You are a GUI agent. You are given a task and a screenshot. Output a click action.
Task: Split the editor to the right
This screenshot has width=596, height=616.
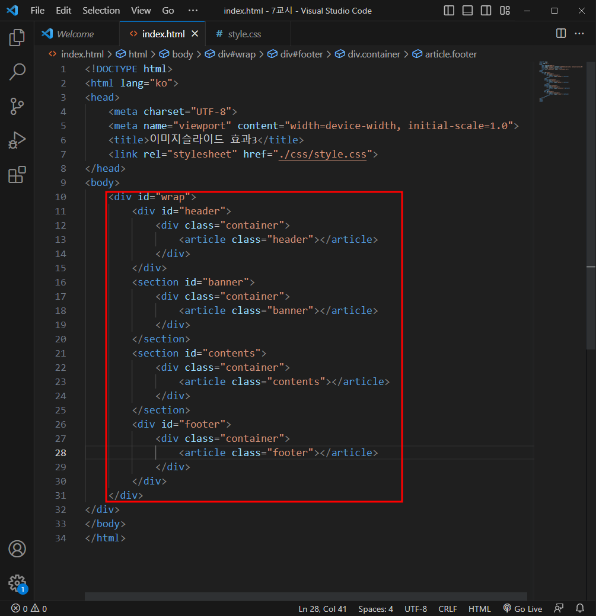561,33
